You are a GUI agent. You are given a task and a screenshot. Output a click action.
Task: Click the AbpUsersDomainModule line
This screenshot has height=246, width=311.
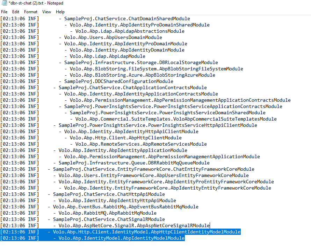[x=81, y=38]
